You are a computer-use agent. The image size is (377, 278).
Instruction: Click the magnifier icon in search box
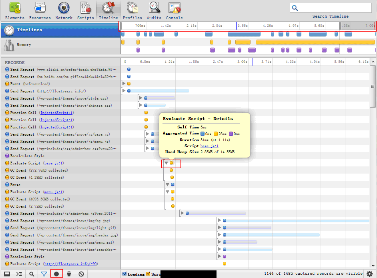[x=295, y=8]
